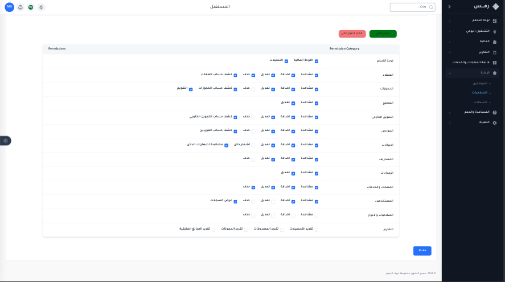
Task: Click the red الغاء اختيار الكل button
Action: (352, 34)
